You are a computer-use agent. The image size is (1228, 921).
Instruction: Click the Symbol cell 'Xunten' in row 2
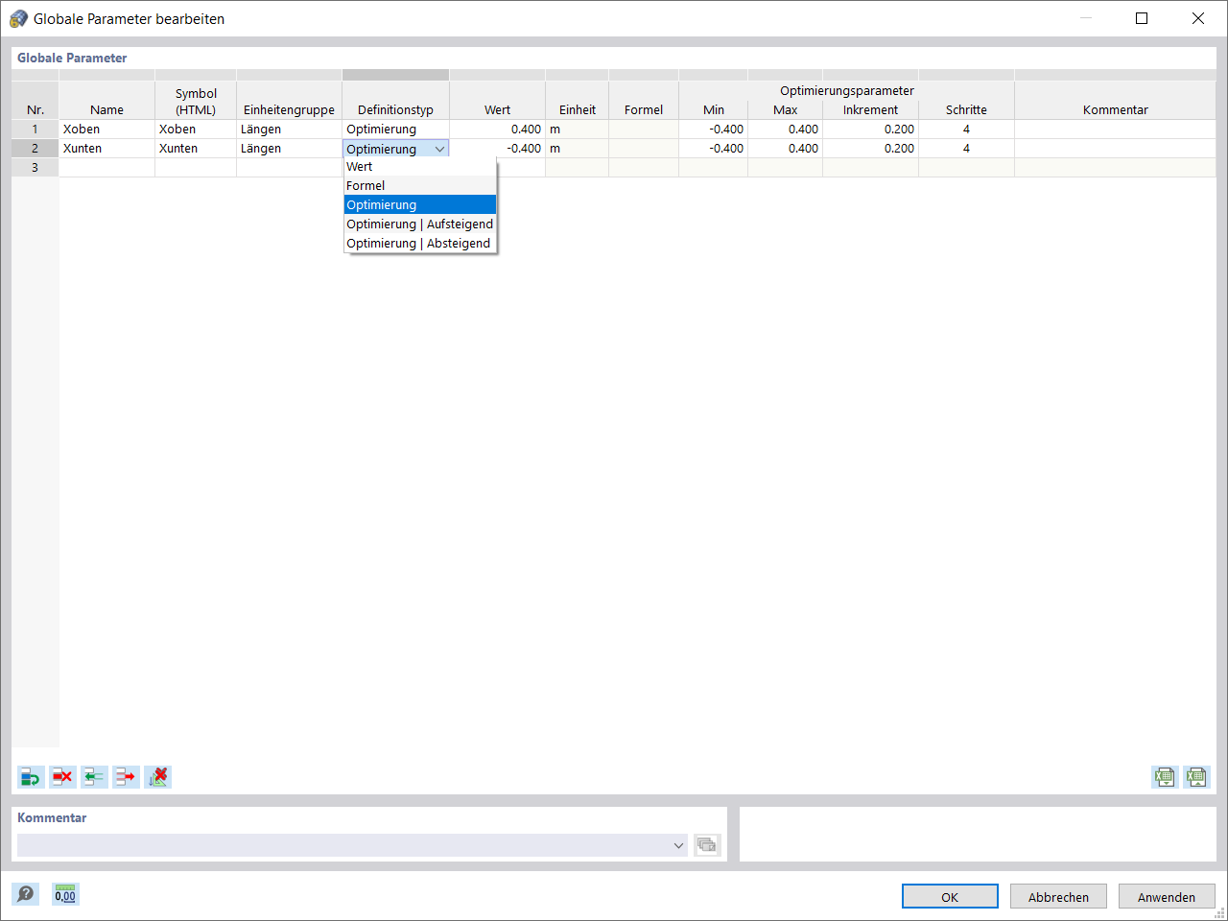tap(196, 149)
